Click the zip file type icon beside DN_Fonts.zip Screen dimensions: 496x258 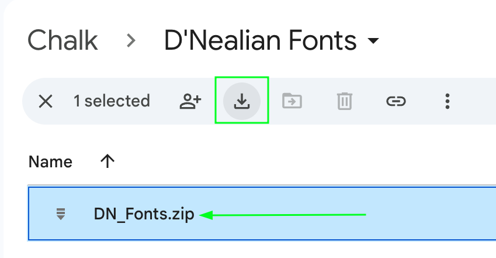[60, 214]
